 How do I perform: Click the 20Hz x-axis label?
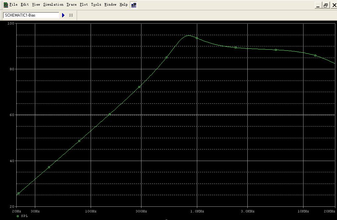pos(17,211)
